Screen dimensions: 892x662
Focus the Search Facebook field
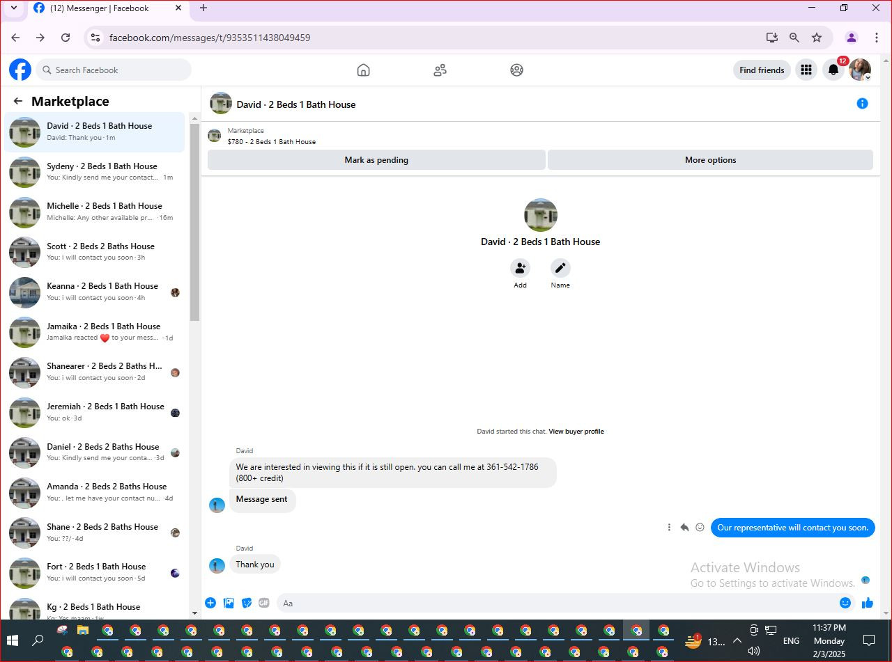[x=114, y=70]
